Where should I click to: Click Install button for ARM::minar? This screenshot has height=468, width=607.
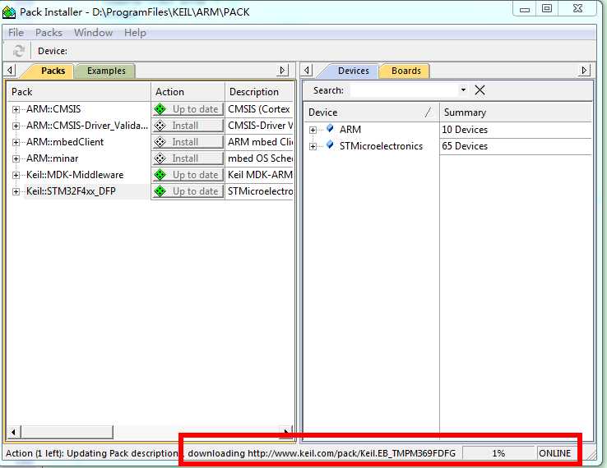click(188, 158)
